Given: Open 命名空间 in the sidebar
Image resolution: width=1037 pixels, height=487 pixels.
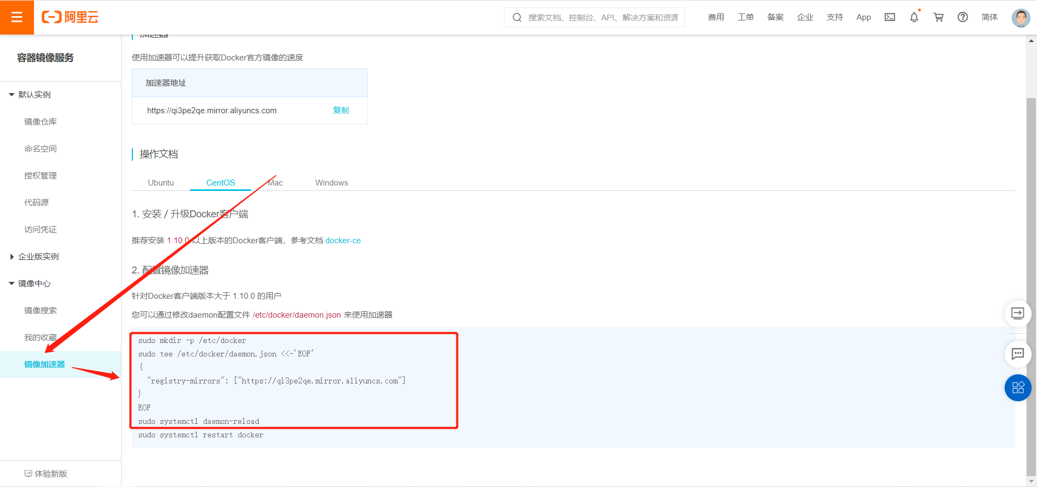Looking at the screenshot, I should [x=41, y=148].
